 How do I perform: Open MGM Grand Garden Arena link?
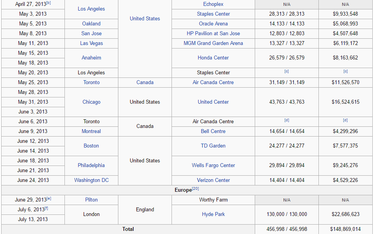tap(213, 43)
